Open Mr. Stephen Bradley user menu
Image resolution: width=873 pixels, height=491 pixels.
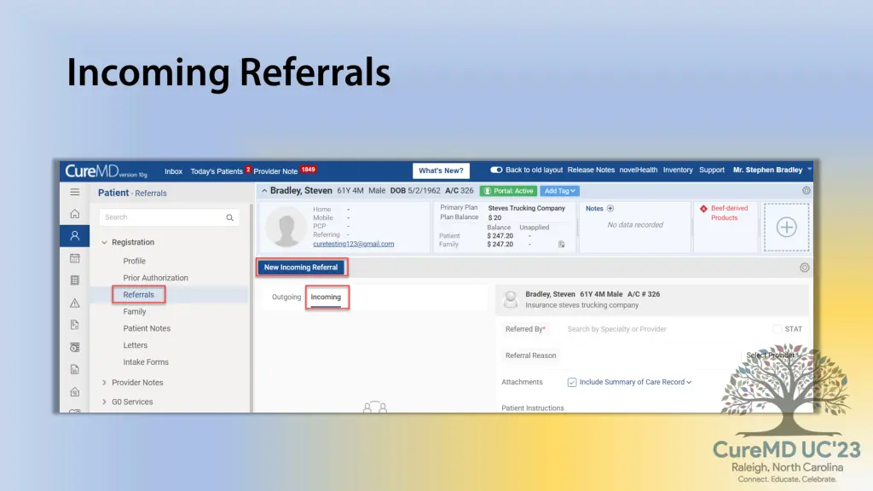(x=772, y=170)
